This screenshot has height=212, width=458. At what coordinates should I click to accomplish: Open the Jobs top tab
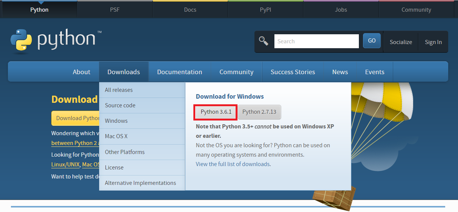pos(341,10)
